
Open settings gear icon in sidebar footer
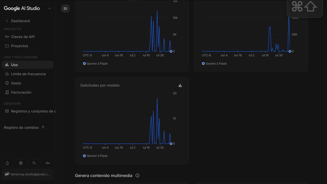tap(21, 163)
